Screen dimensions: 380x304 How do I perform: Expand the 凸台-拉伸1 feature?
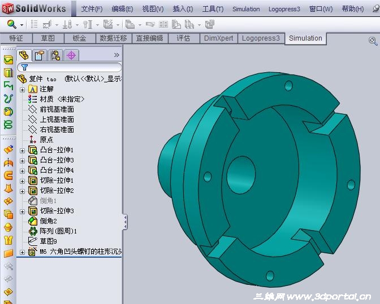coord(22,151)
